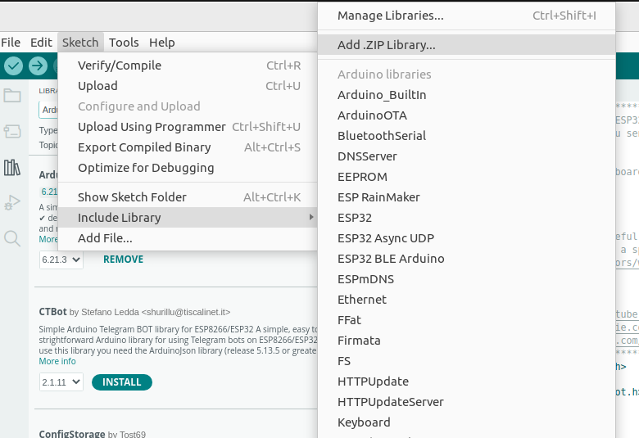The height and width of the screenshot is (438, 639).
Task: Open the Search magnifier sidebar icon
Action: [x=12, y=238]
